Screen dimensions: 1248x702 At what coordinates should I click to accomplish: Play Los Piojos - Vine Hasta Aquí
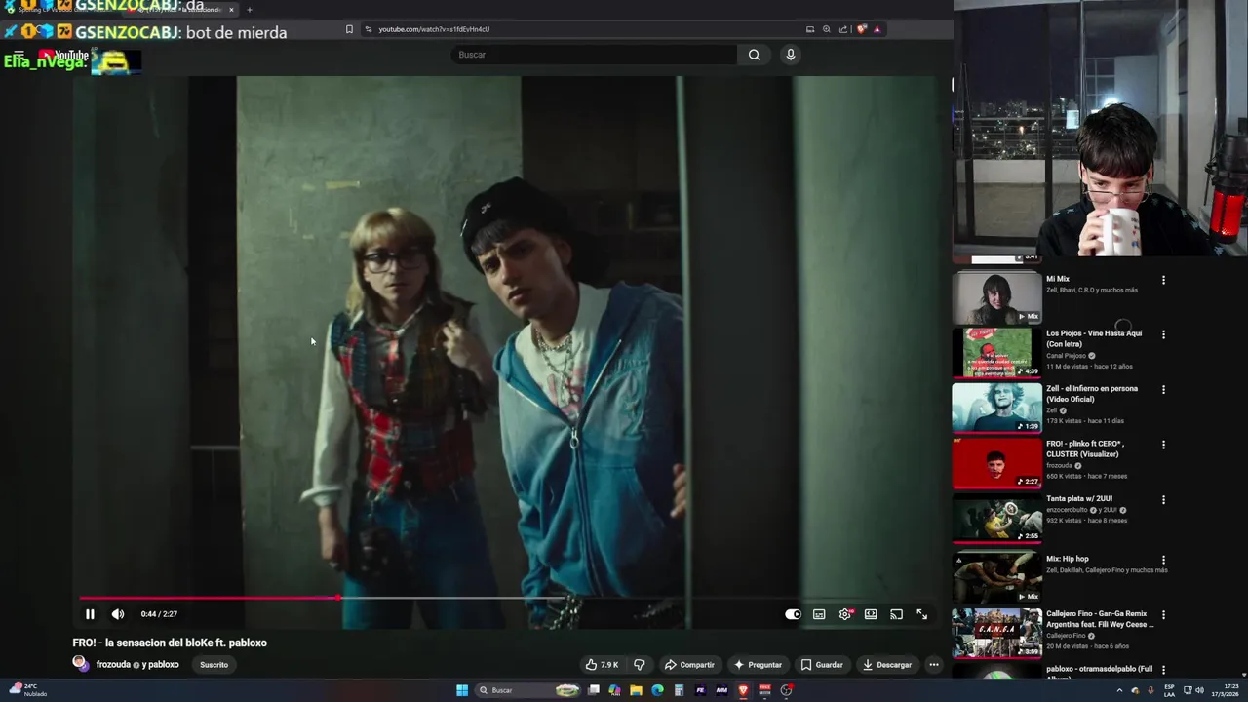click(996, 352)
